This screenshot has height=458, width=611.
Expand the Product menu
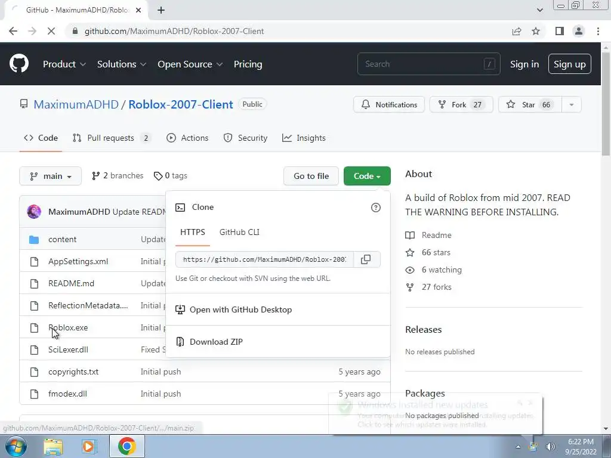64,64
